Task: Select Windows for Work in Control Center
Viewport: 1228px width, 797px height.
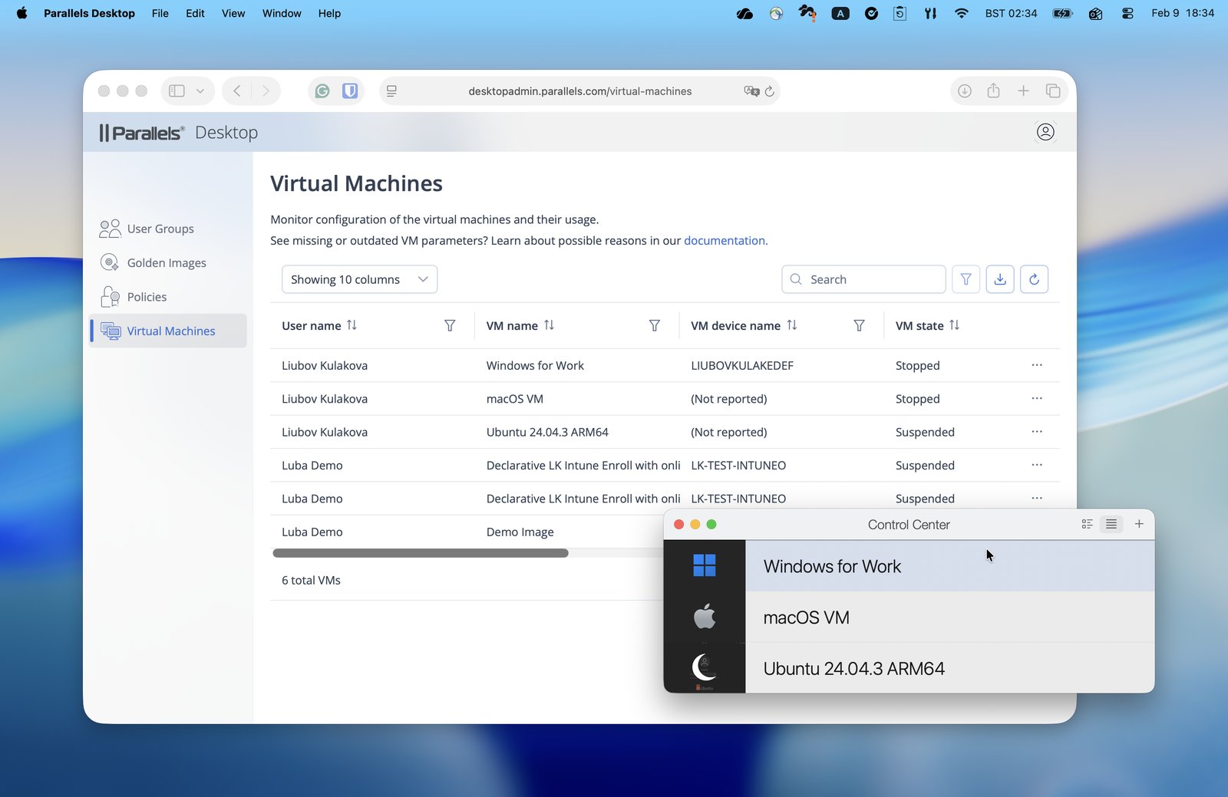Action: (x=949, y=566)
